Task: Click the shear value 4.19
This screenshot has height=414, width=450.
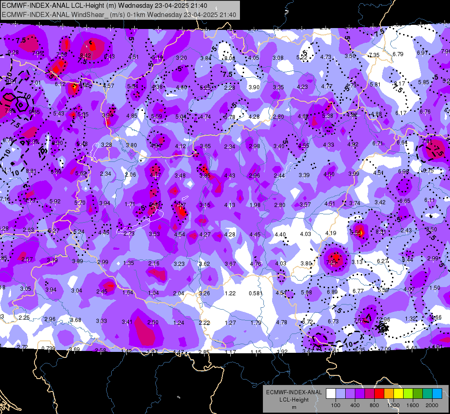Action: 331,233
